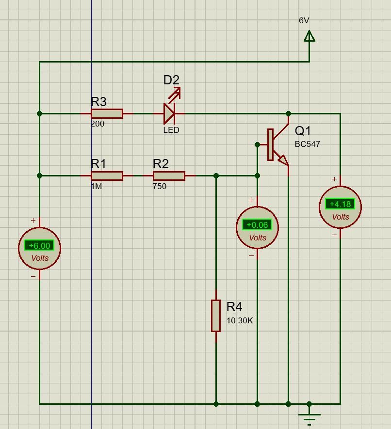Select the 750 value under R2

tap(160, 186)
